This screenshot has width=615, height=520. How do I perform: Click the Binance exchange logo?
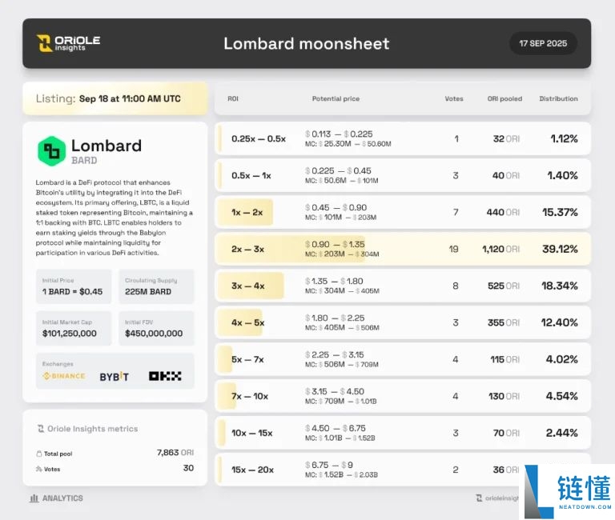click(64, 376)
